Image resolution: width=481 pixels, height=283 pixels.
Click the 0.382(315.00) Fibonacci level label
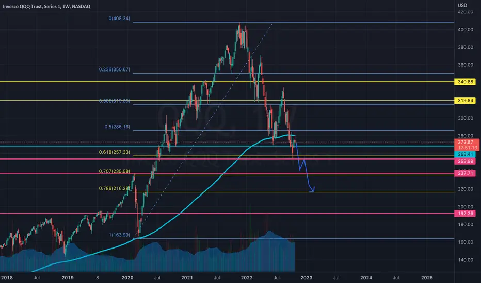point(115,101)
